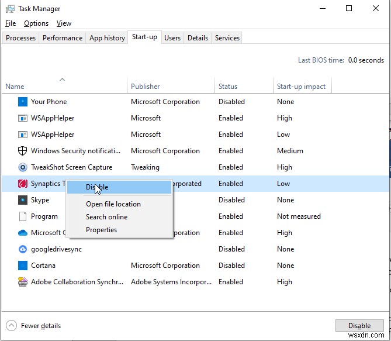Maximize the Task Manager window
Screen dimensions: 391x341
[349, 9]
